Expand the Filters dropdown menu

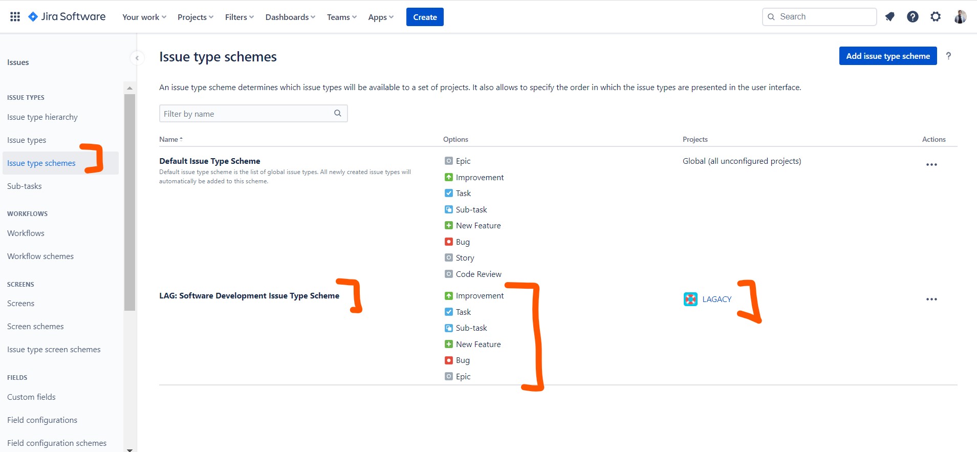239,17
